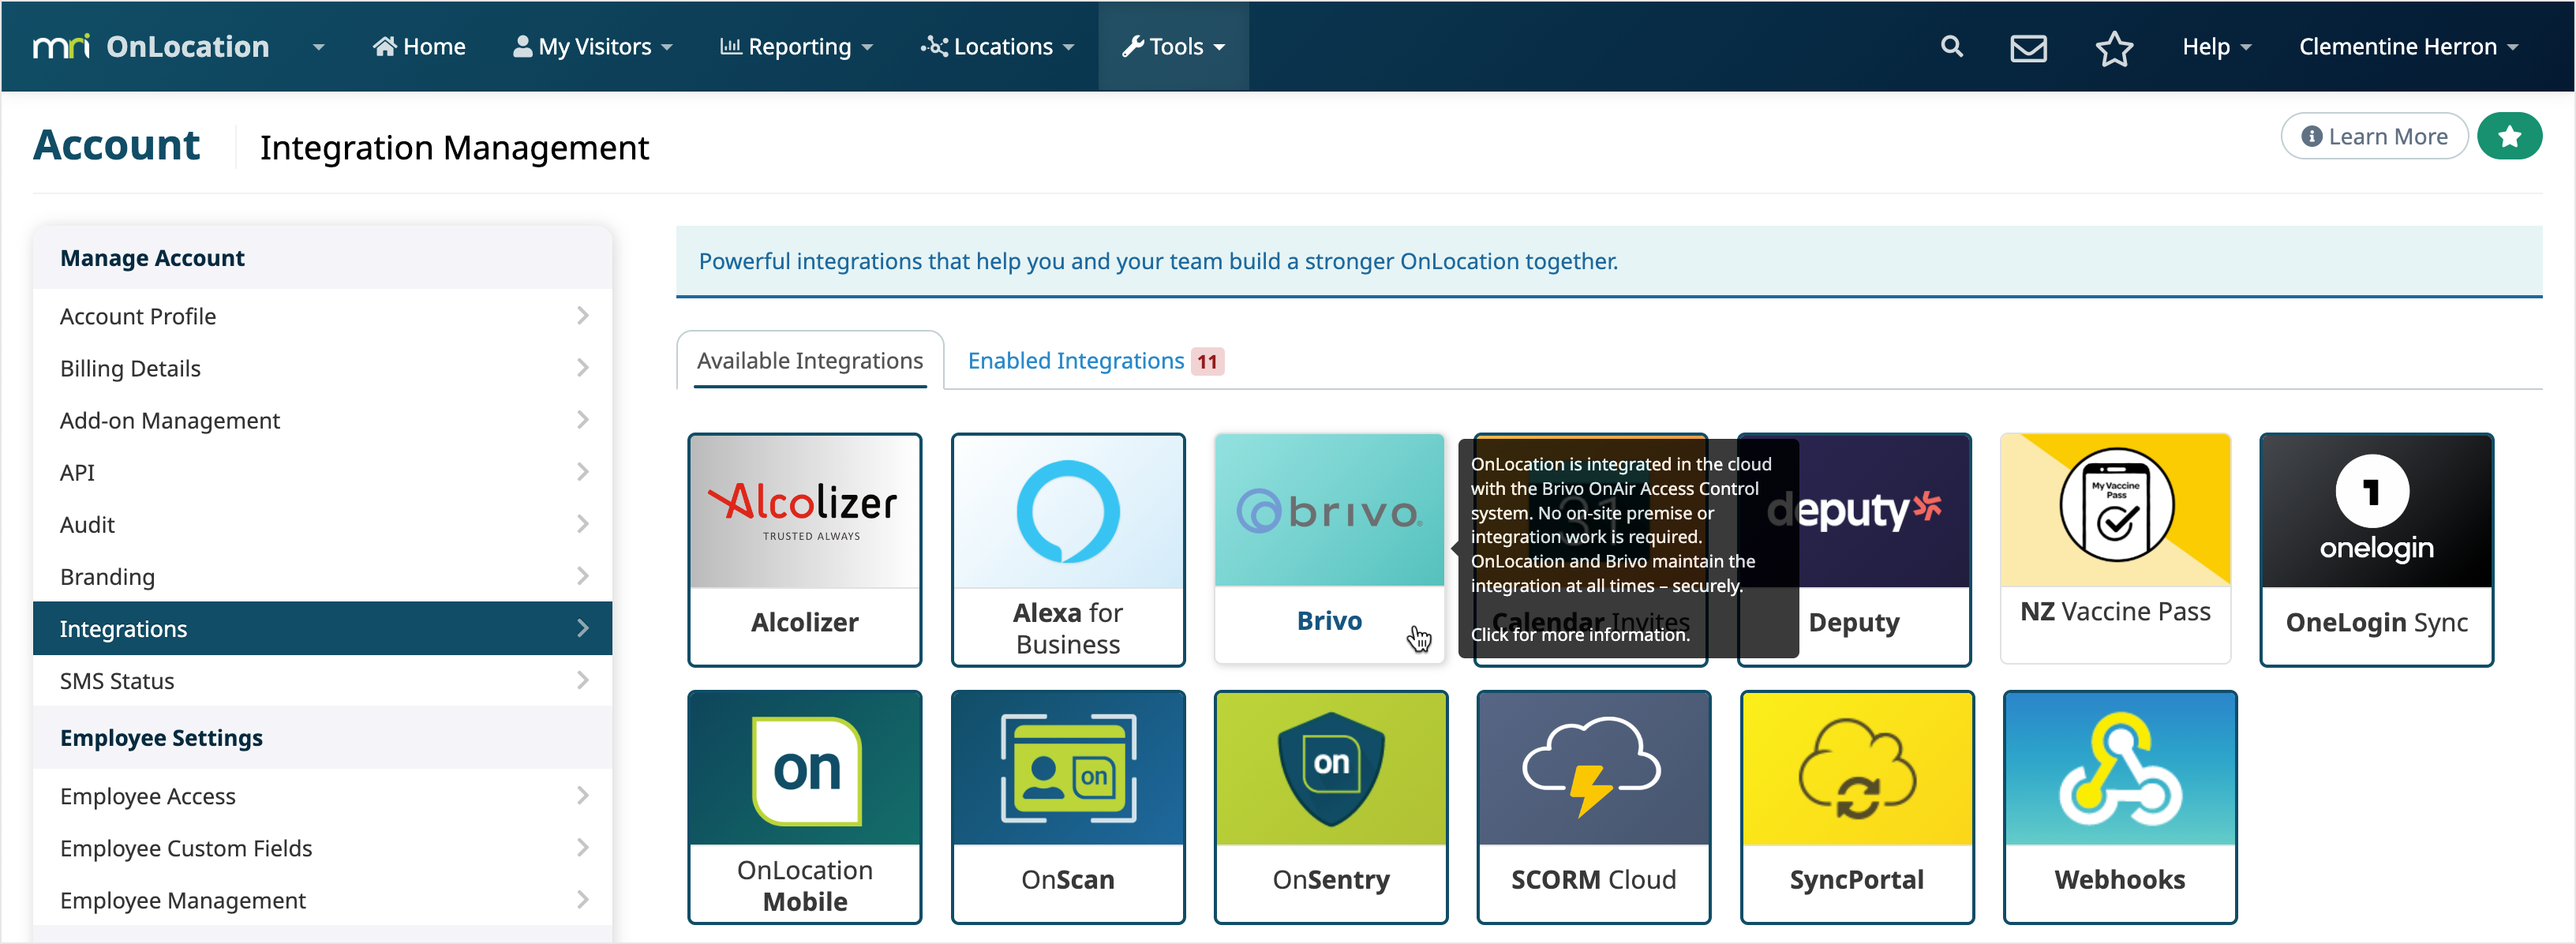Viewport: 2576px width, 944px height.
Task: Open the Branding sidebar item
Action: point(322,576)
